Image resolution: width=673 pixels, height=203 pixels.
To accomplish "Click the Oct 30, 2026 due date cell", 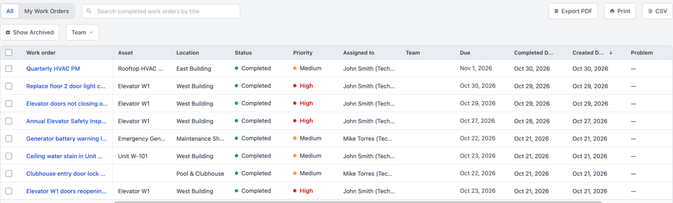I will [x=478, y=86].
